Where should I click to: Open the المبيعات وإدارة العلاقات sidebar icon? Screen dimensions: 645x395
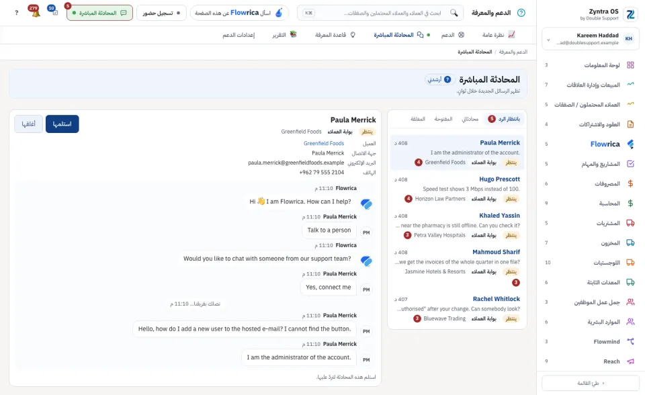click(x=630, y=85)
